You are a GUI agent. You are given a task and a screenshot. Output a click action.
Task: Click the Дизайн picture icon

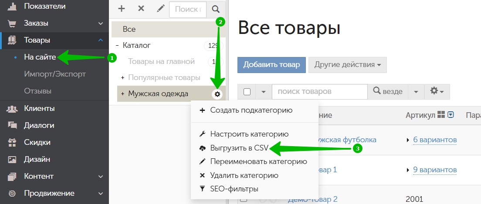[x=12, y=159]
